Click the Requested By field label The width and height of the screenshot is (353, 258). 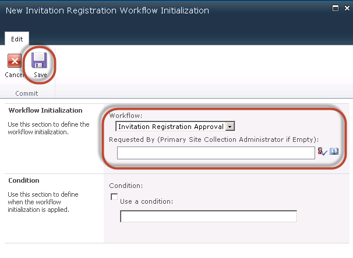pyautogui.click(x=214, y=140)
